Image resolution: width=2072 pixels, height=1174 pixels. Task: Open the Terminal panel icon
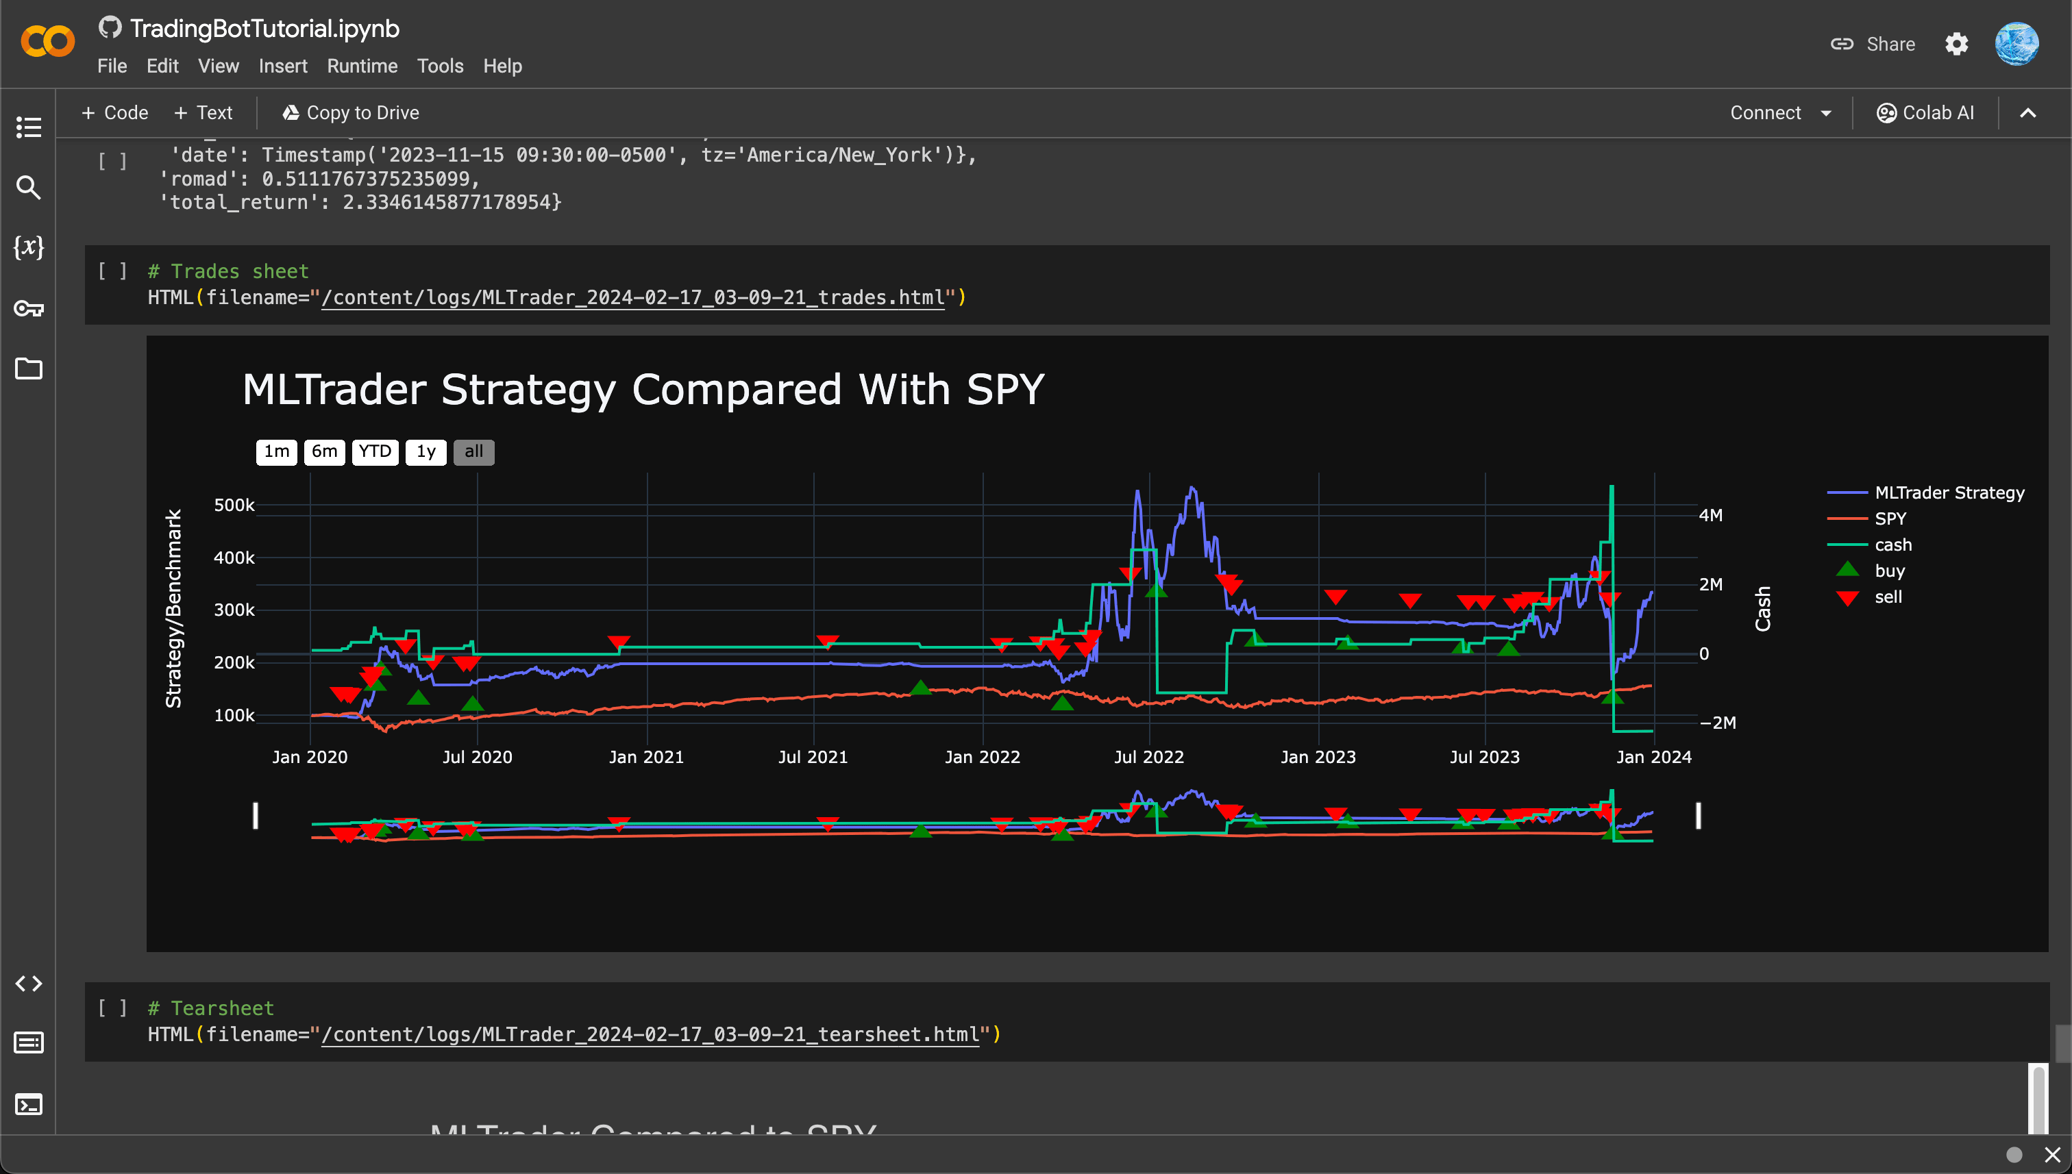(x=29, y=1104)
